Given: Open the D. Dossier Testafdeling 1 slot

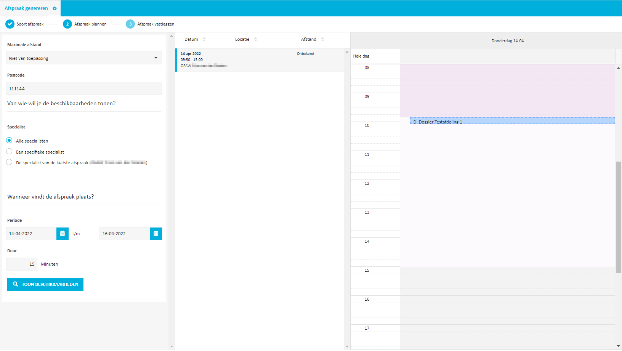Looking at the screenshot, I should tap(512, 121).
